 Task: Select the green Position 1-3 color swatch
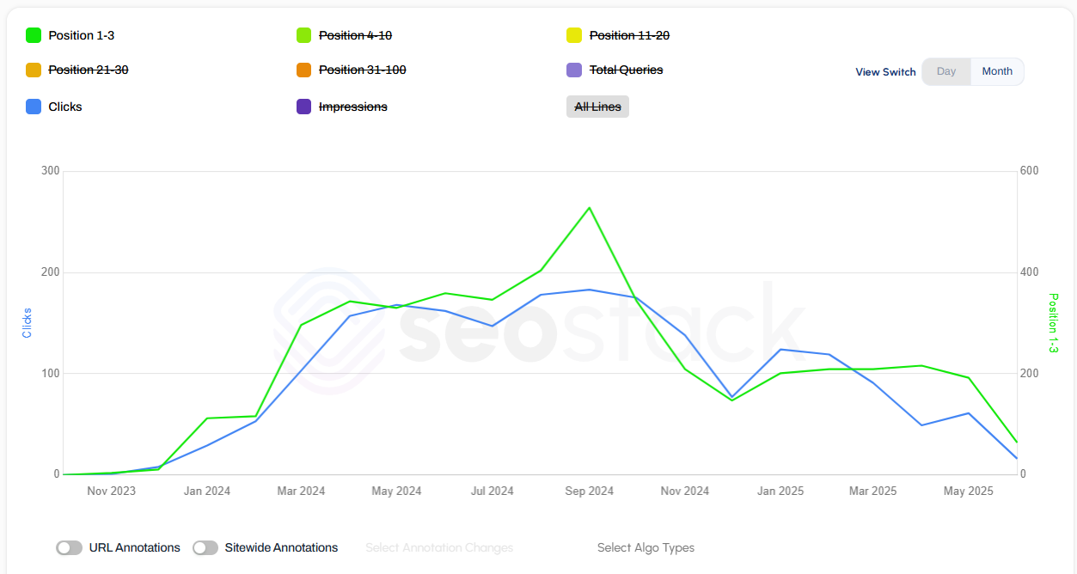(x=33, y=35)
